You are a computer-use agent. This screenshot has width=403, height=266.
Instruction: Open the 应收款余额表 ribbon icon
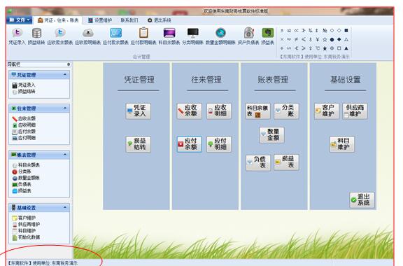pyautogui.click(x=60, y=36)
